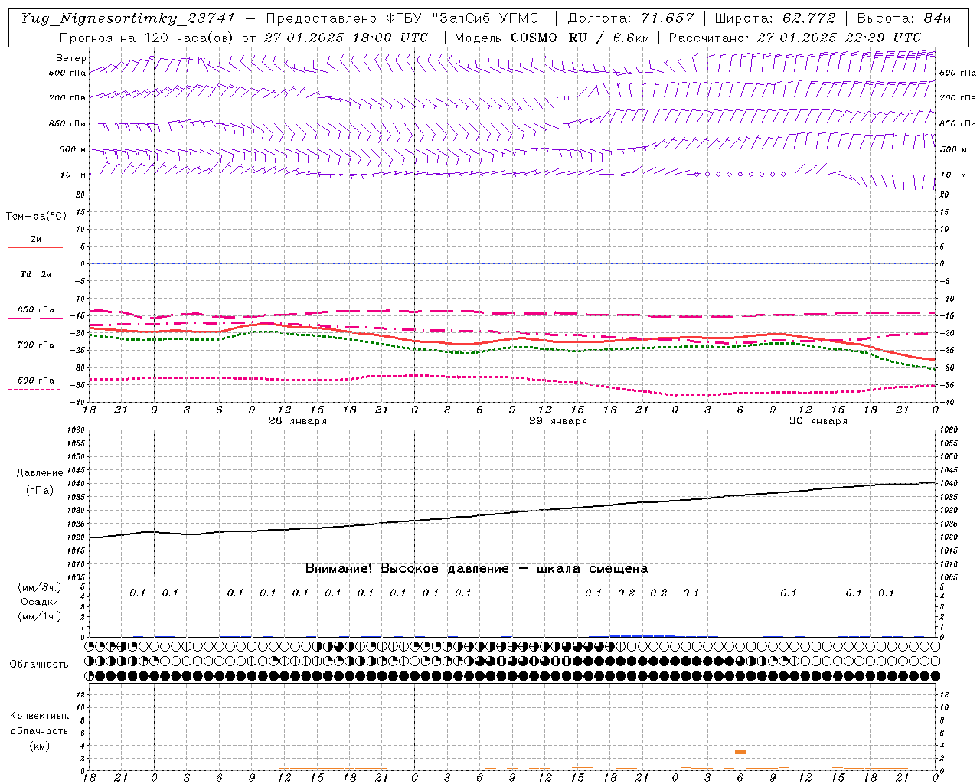Image resolution: width=980 pixels, height=784 pixels.
Task: Click the 30 января date label
Action: (818, 421)
